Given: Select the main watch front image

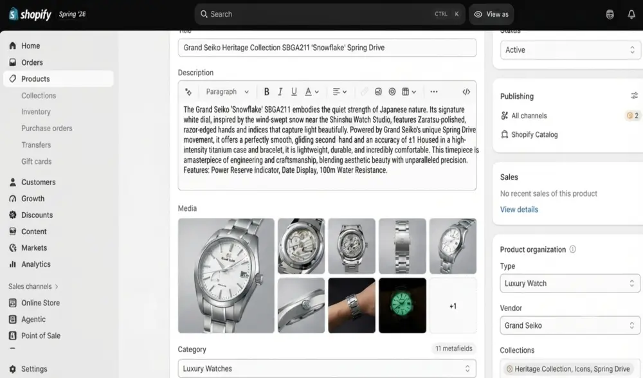Looking at the screenshot, I should [226, 276].
